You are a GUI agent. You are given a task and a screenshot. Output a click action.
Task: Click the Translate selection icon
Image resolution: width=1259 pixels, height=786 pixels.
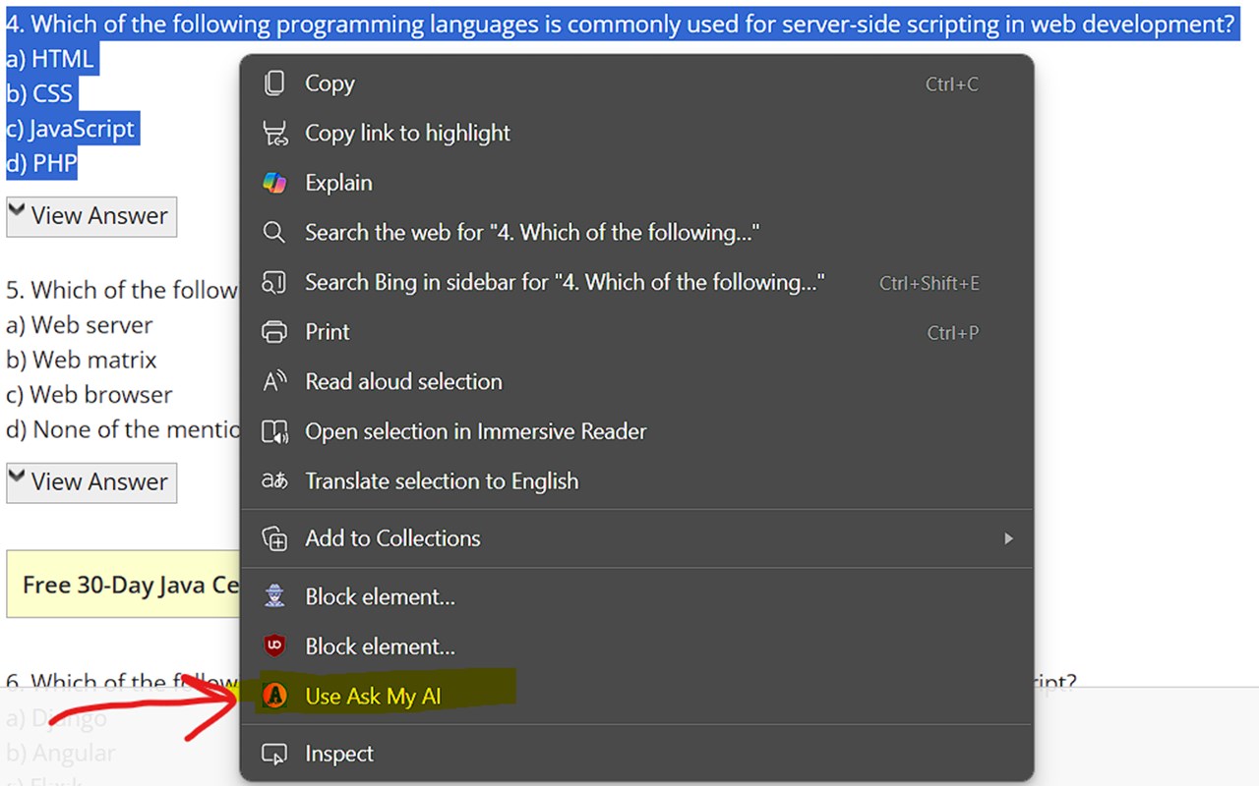coord(274,481)
